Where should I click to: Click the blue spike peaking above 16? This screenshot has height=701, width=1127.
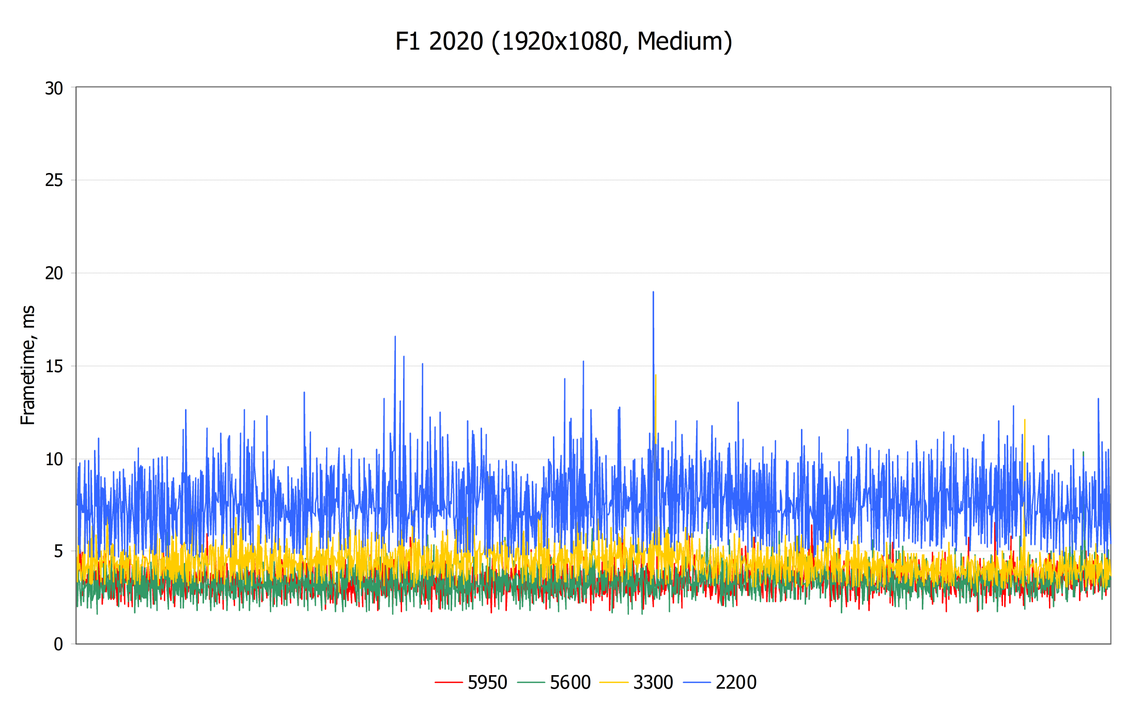click(x=395, y=338)
